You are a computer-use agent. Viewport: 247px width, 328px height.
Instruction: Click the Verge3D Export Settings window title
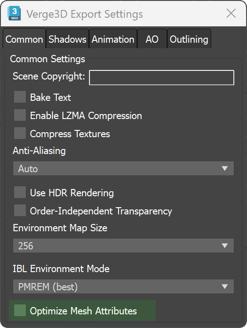point(85,14)
